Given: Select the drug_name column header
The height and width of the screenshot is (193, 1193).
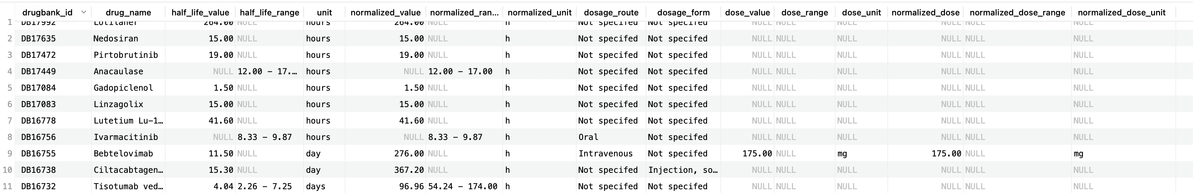Looking at the screenshot, I should 128,12.
